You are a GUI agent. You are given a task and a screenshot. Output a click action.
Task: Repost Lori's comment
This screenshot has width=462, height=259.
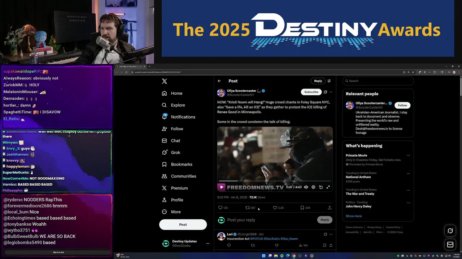(253, 245)
